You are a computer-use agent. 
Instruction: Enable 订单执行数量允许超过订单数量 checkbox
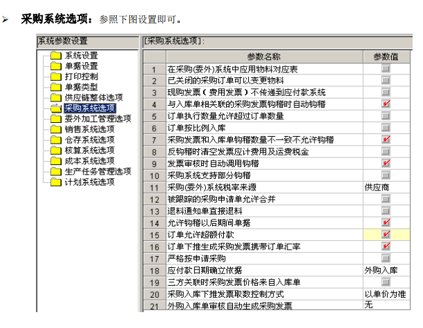point(386,116)
